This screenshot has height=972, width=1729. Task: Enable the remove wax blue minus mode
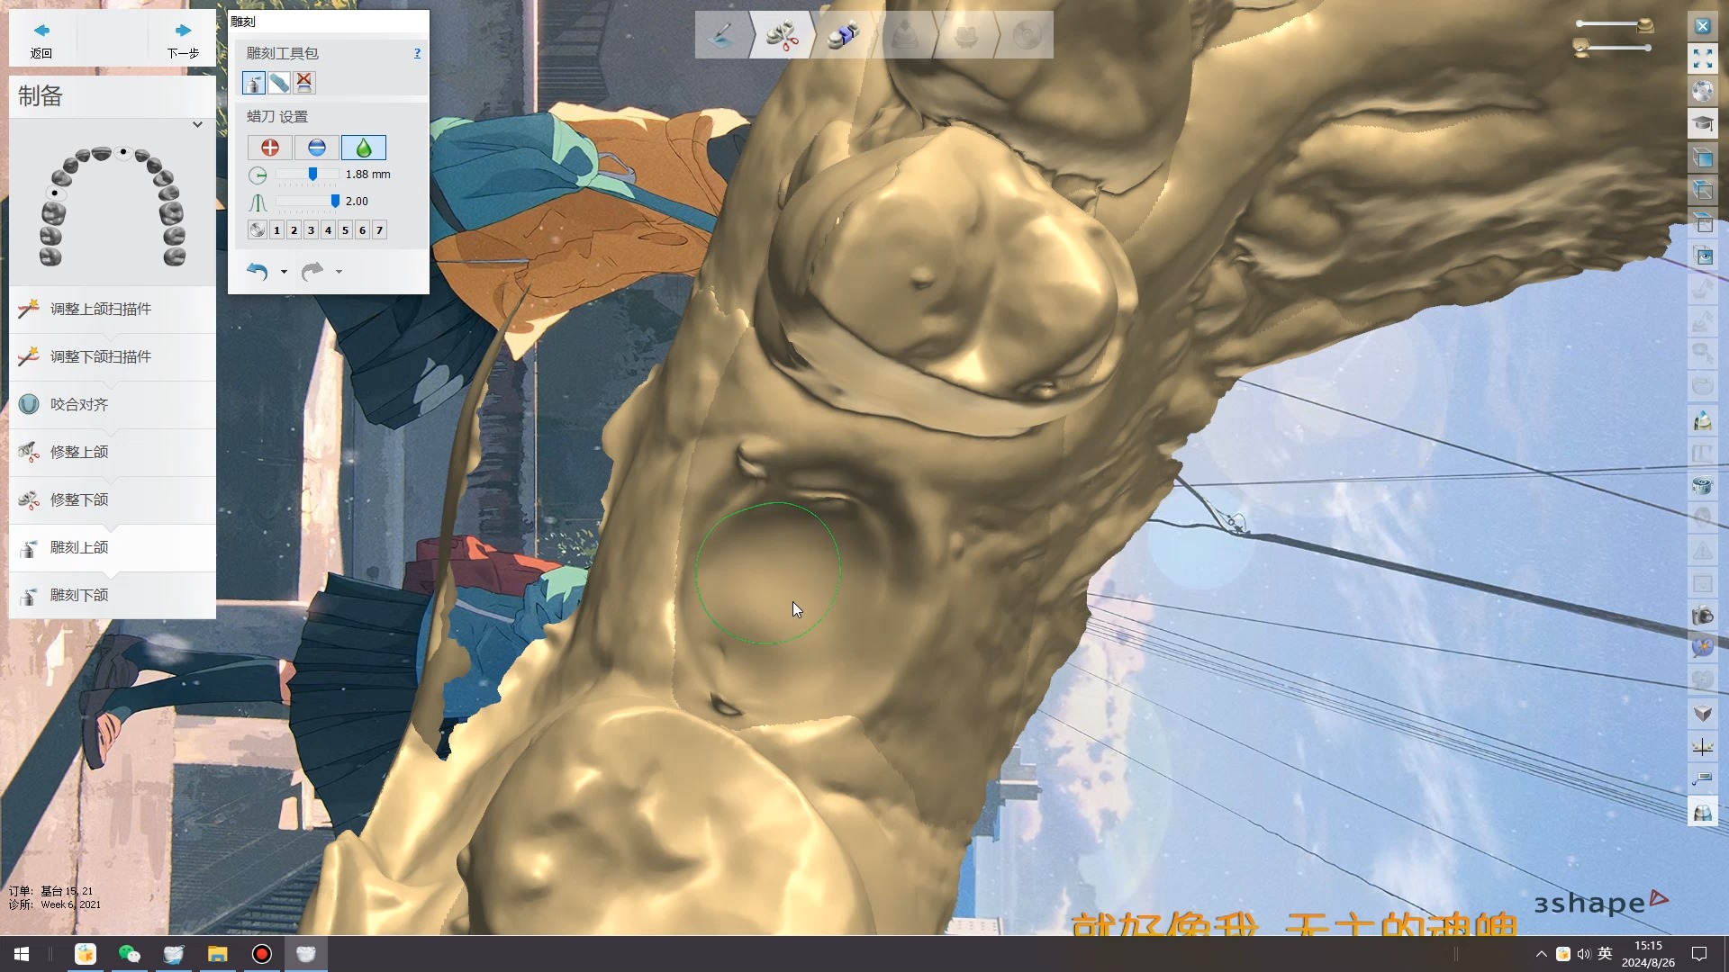pos(316,148)
